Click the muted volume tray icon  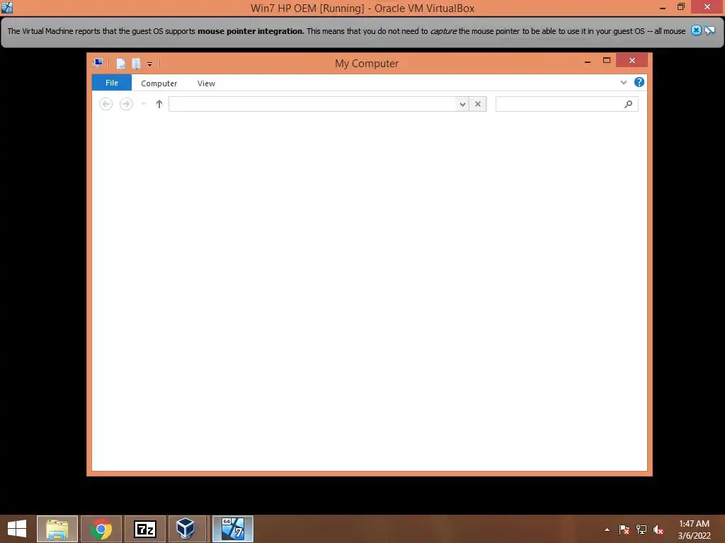click(x=658, y=530)
